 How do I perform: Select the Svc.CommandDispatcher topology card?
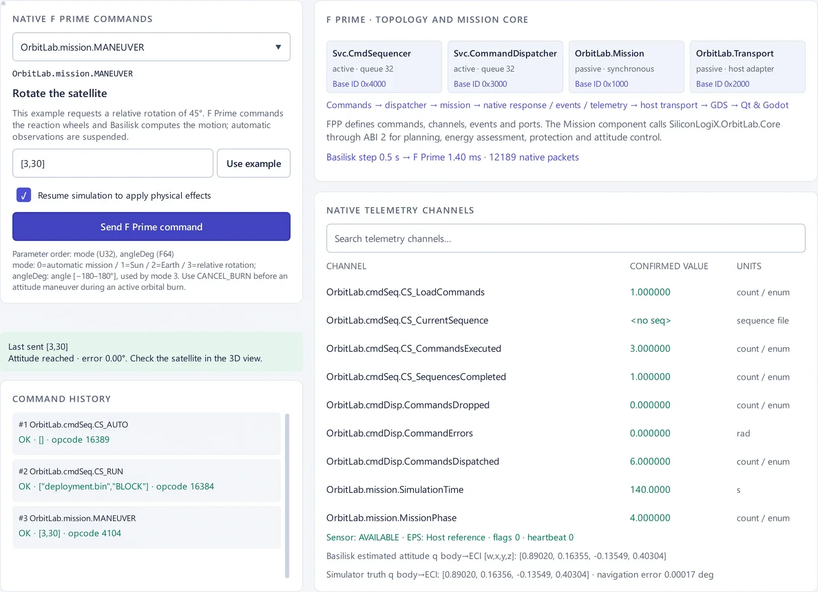point(505,67)
